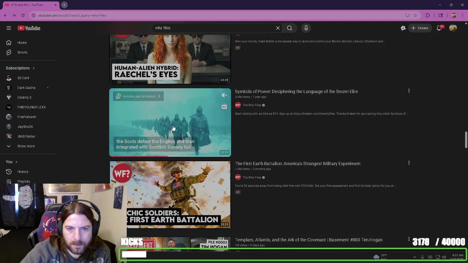Toggle closed captions on the preview
The height and width of the screenshot is (263, 468).
pyautogui.click(x=224, y=107)
